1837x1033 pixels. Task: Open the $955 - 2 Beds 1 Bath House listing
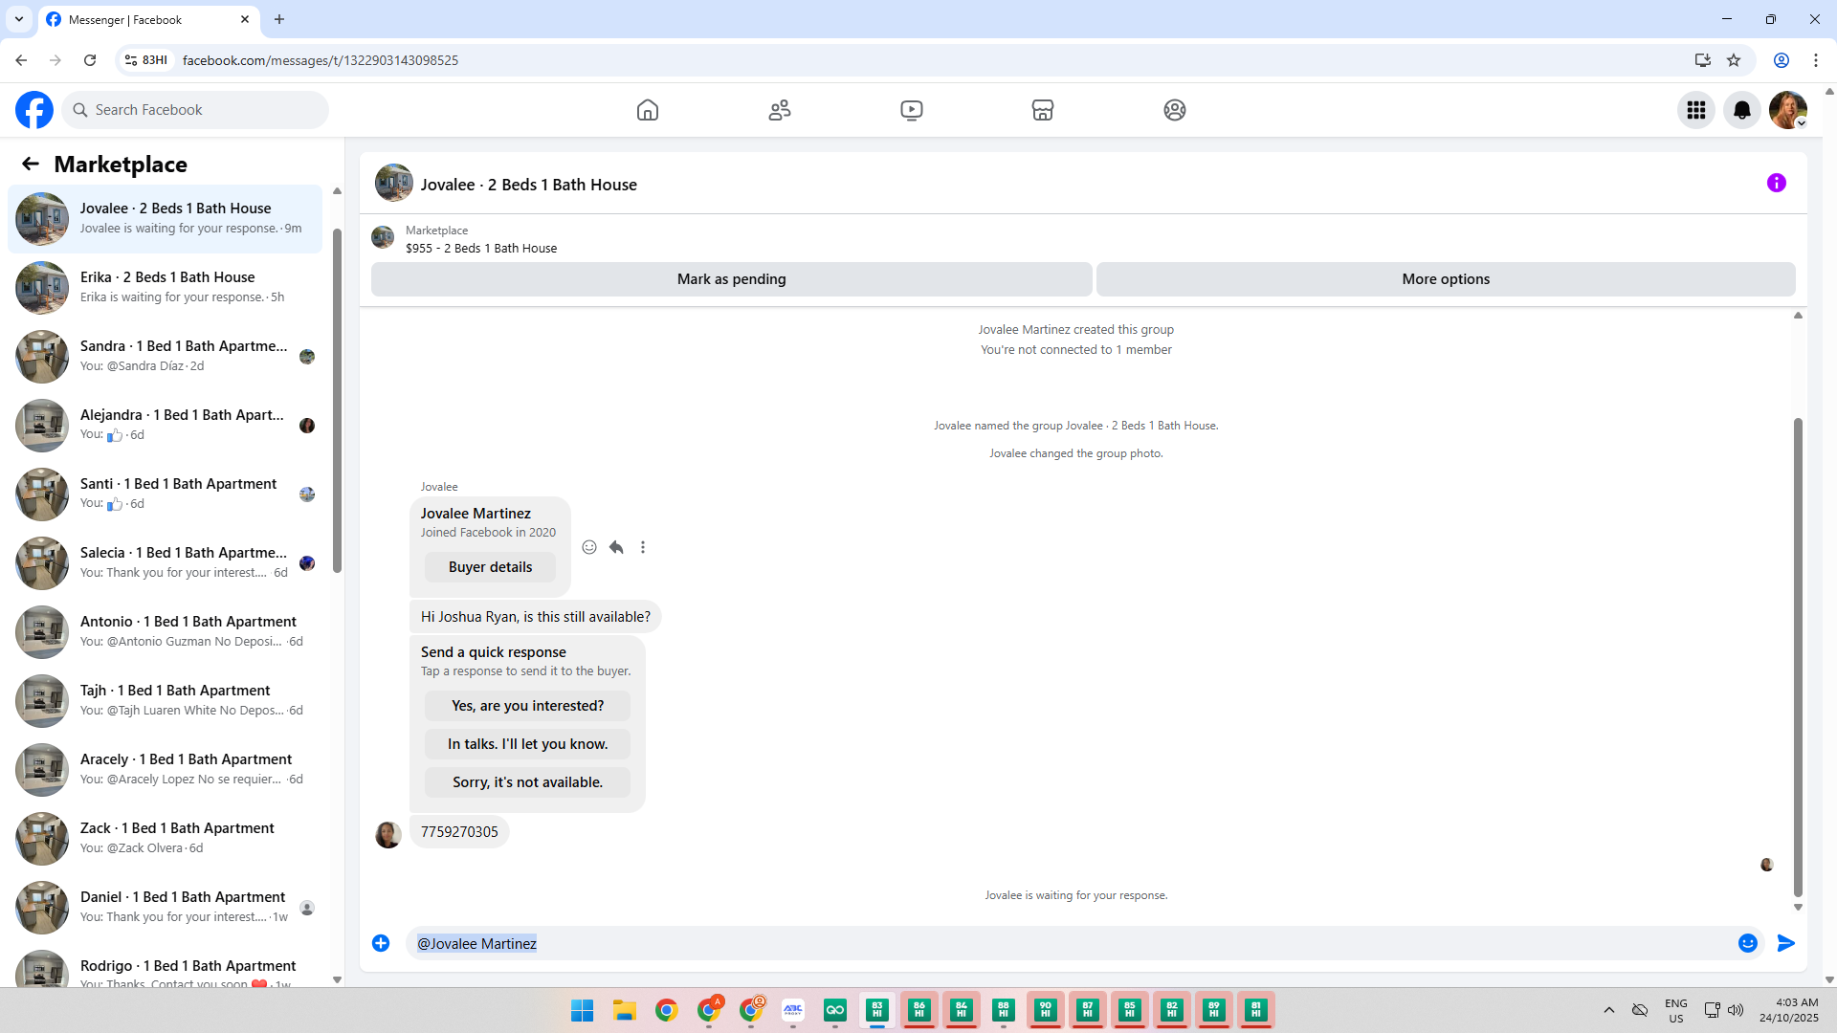(481, 248)
